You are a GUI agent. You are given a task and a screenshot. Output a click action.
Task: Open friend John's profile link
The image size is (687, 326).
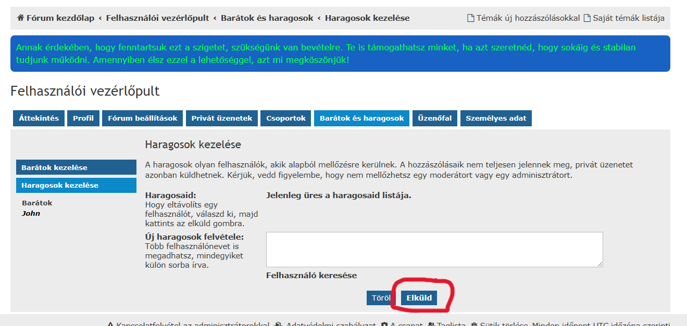tap(31, 213)
